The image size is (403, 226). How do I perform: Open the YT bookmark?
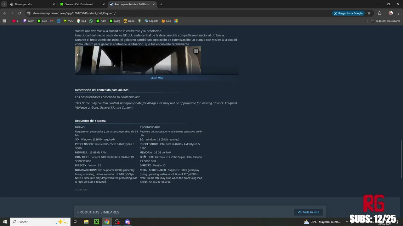(16, 21)
